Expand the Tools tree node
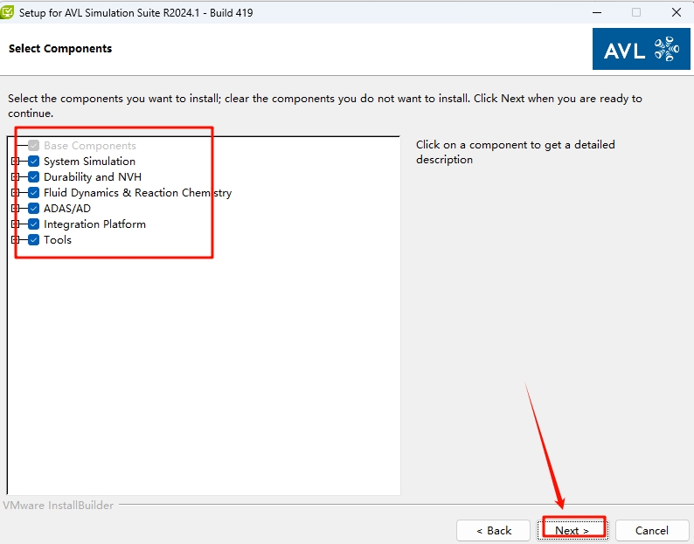The width and height of the screenshot is (694, 544). tap(15, 240)
